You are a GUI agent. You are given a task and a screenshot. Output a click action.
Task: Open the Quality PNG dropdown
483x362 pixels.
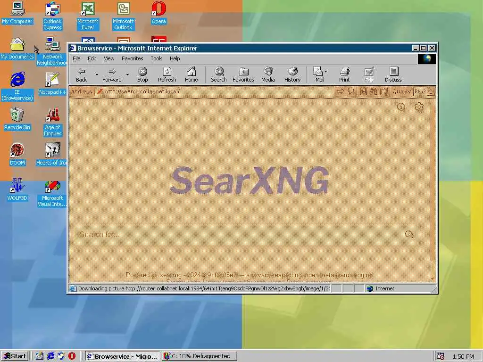(x=424, y=91)
